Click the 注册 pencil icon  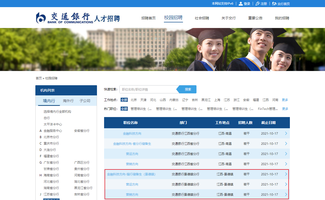(257, 4)
